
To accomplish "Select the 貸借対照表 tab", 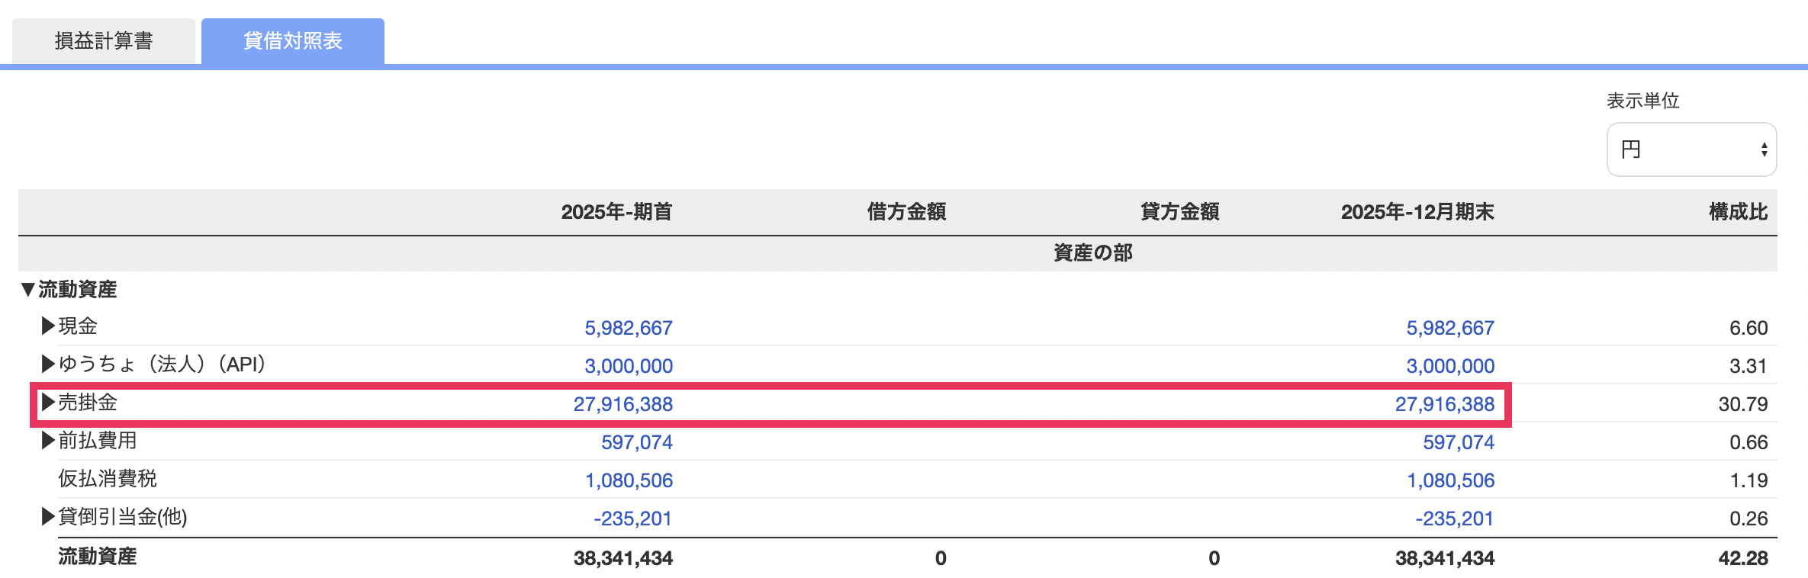I will pos(293,41).
